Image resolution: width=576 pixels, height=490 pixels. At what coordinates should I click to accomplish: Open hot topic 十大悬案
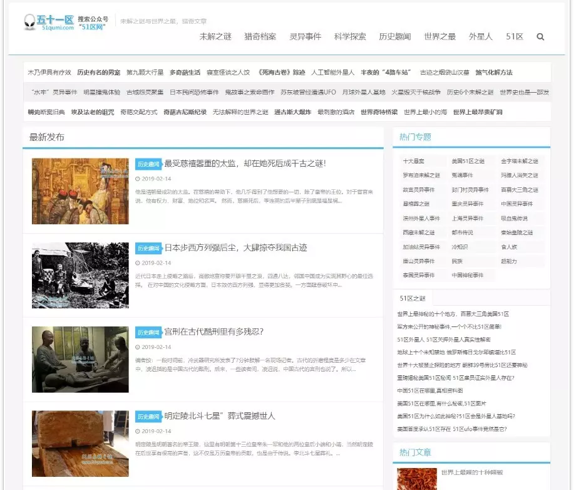tap(413, 161)
